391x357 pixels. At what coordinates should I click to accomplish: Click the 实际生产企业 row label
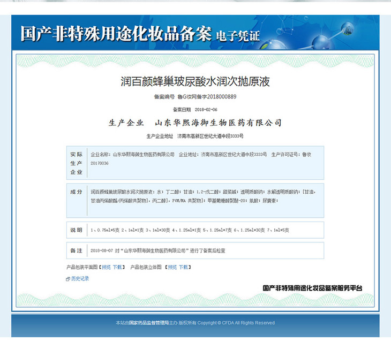pos(76,163)
